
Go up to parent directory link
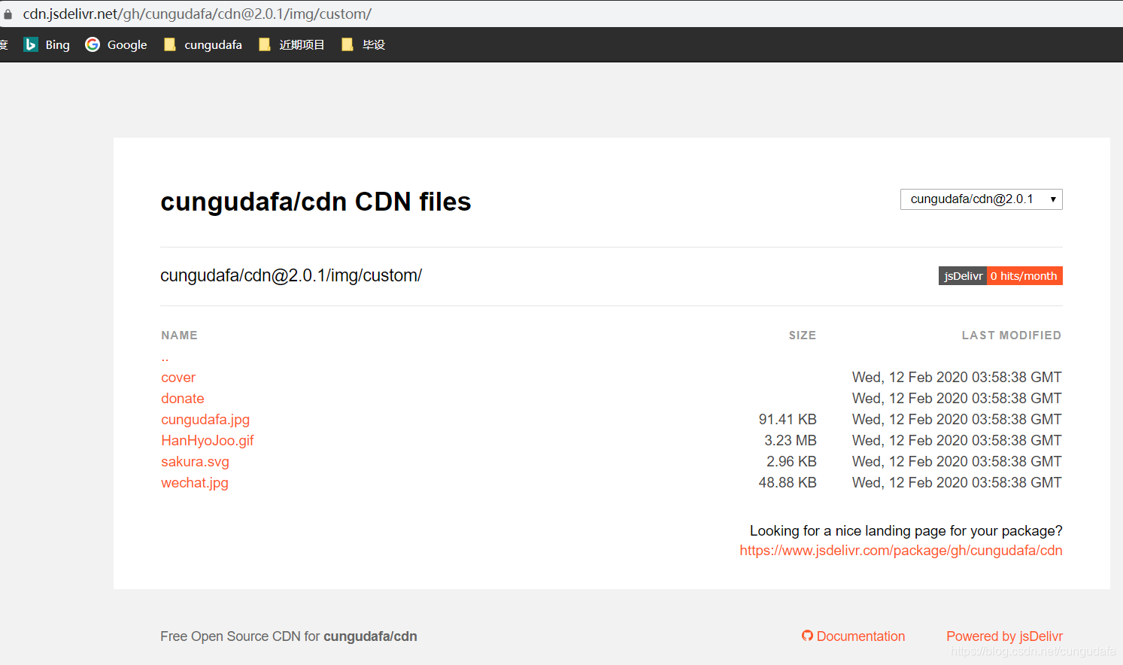165,358
